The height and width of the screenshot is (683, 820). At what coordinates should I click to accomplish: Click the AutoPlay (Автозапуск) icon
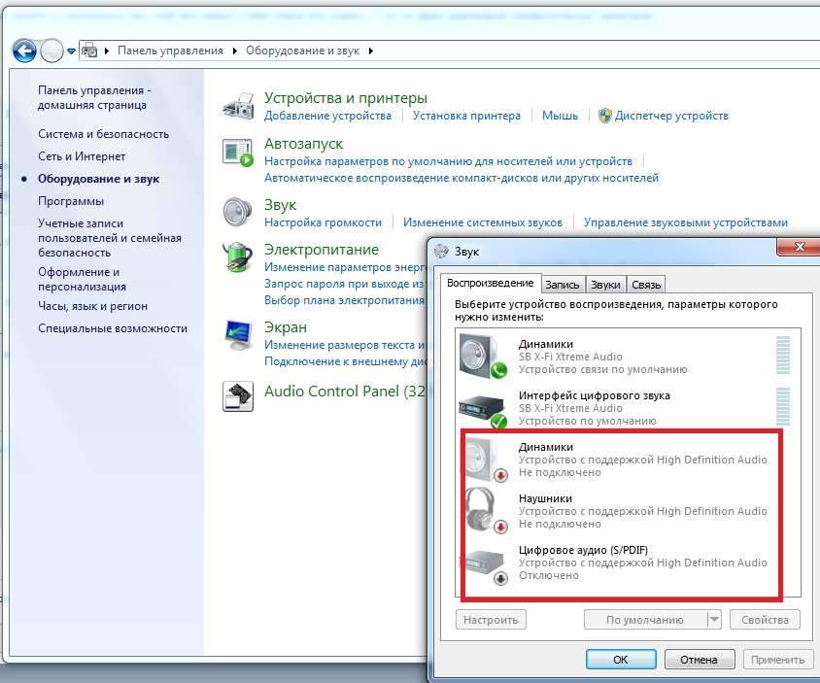click(x=238, y=153)
